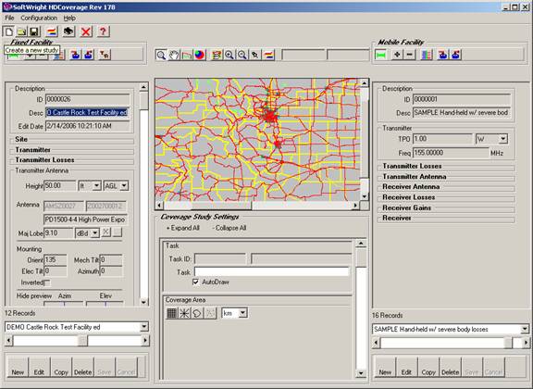Click Copy button in fixed facility panel
The image size is (533, 389).
(61, 367)
